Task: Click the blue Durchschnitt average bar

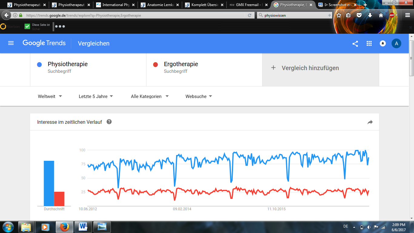Action: 49,183
